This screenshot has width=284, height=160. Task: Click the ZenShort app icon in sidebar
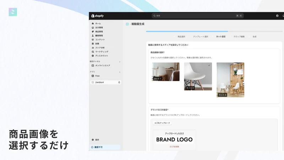(93, 82)
